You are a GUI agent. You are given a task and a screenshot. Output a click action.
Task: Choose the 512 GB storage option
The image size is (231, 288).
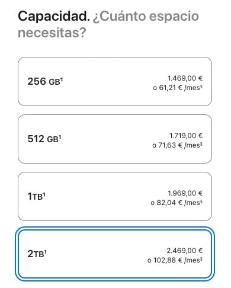115,139
